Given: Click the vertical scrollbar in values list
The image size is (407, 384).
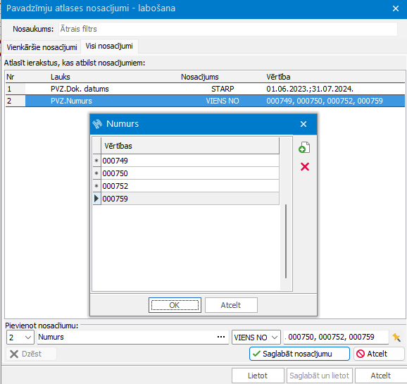Looking at the screenshot, I should [286, 241].
